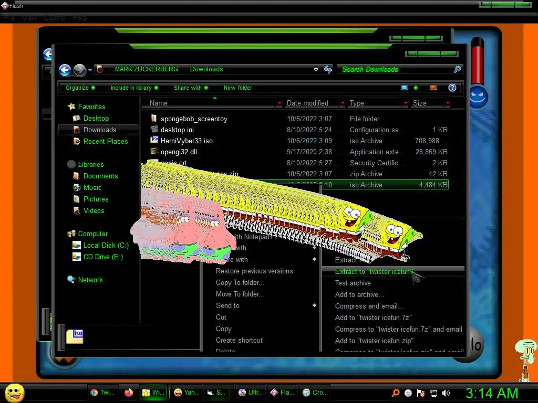
Task: Choose Add to "twister icefun.zip"
Action: pyautogui.click(x=374, y=341)
